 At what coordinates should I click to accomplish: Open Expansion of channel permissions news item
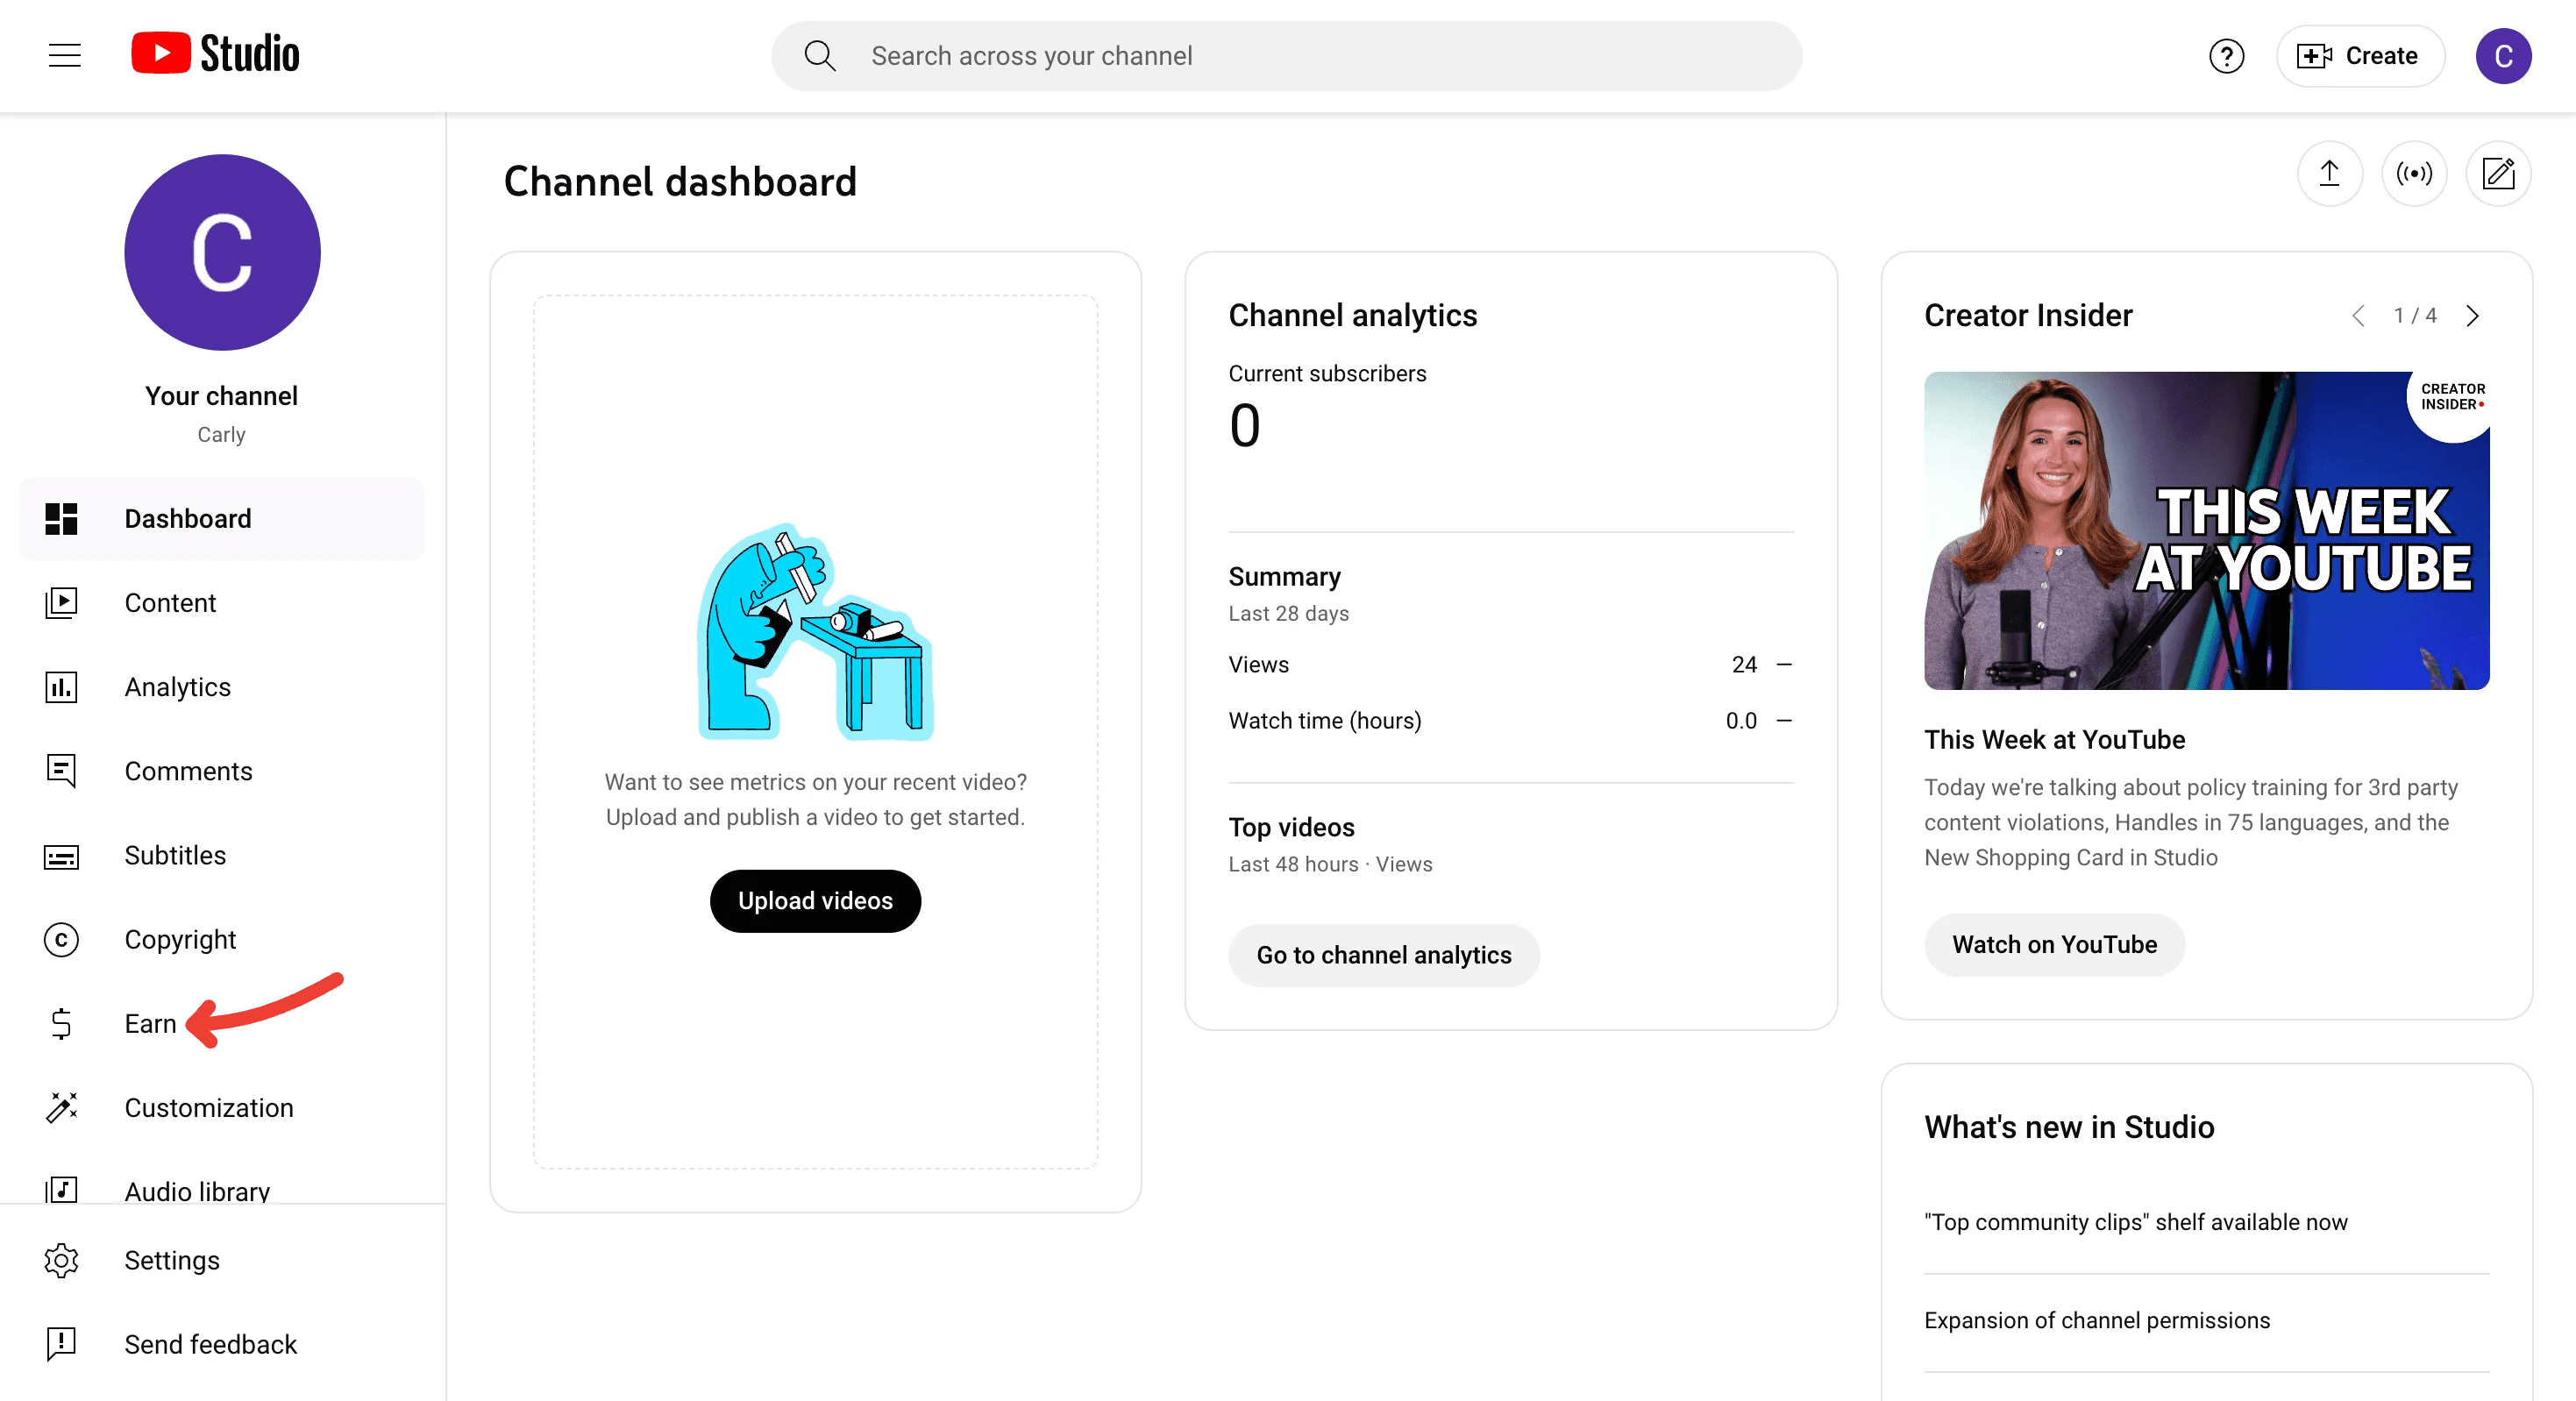coord(2097,1320)
